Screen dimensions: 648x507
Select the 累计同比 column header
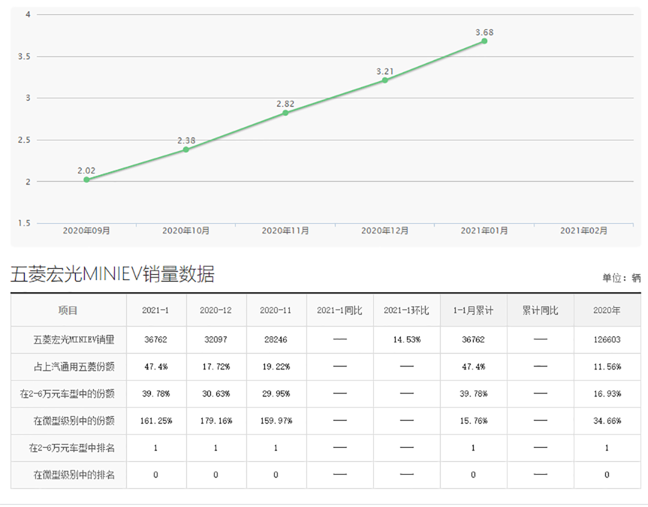click(x=540, y=310)
